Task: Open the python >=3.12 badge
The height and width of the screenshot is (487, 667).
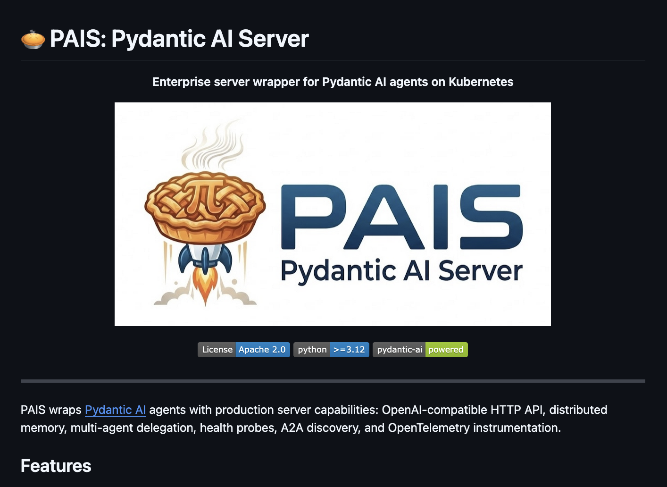Action: [x=331, y=350]
